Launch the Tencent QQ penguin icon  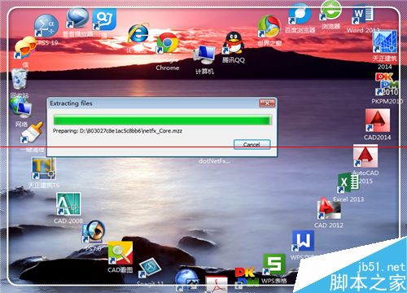point(233,43)
